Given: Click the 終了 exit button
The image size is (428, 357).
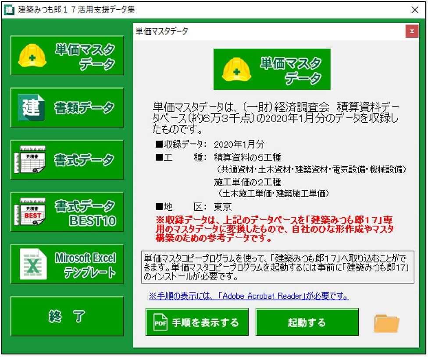Looking at the screenshot, I should pyautogui.click(x=67, y=316).
